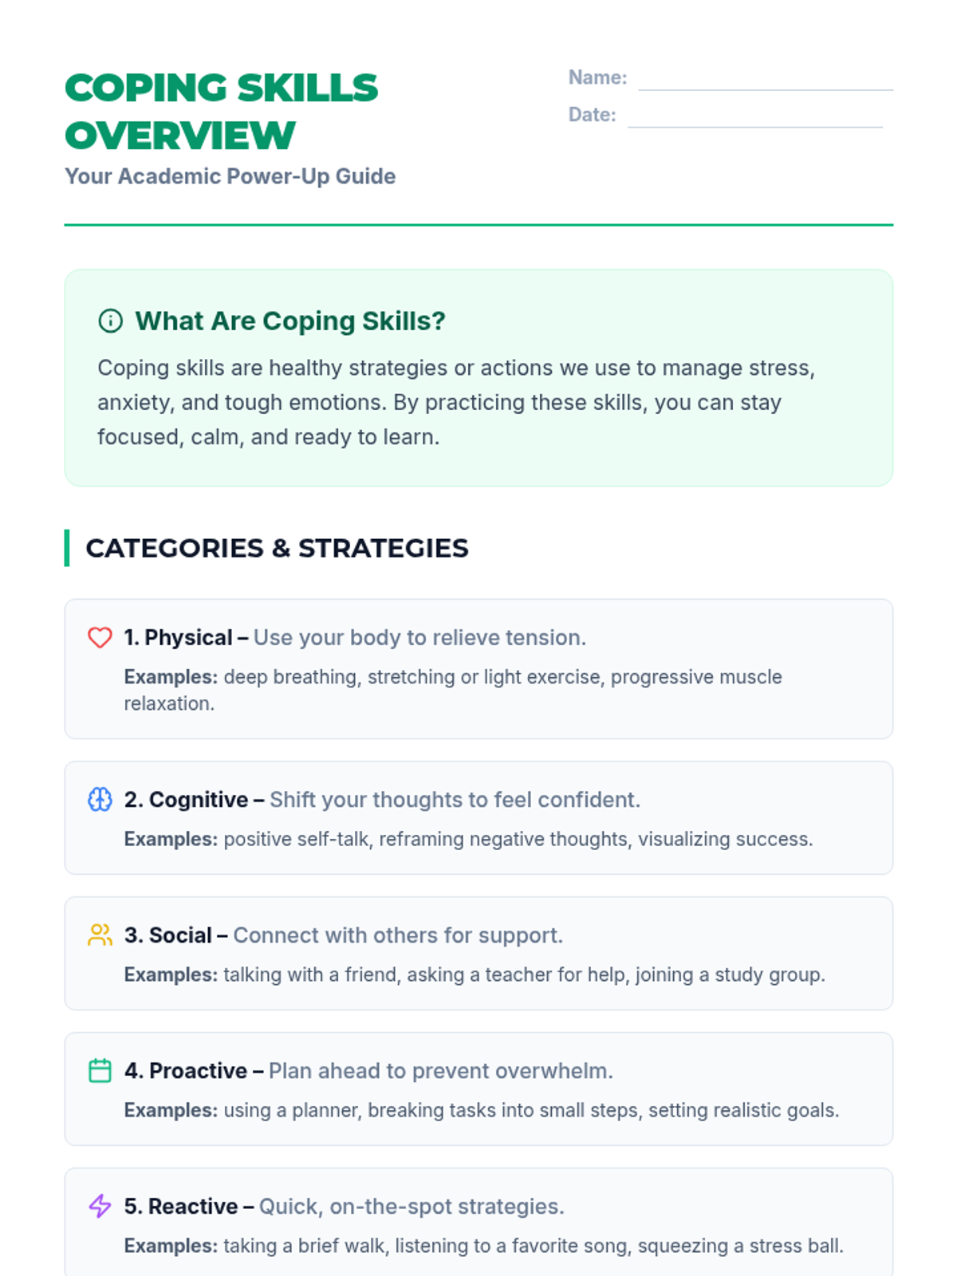Click the Name label text
Viewport: 957px width, 1276px height.
coord(597,78)
